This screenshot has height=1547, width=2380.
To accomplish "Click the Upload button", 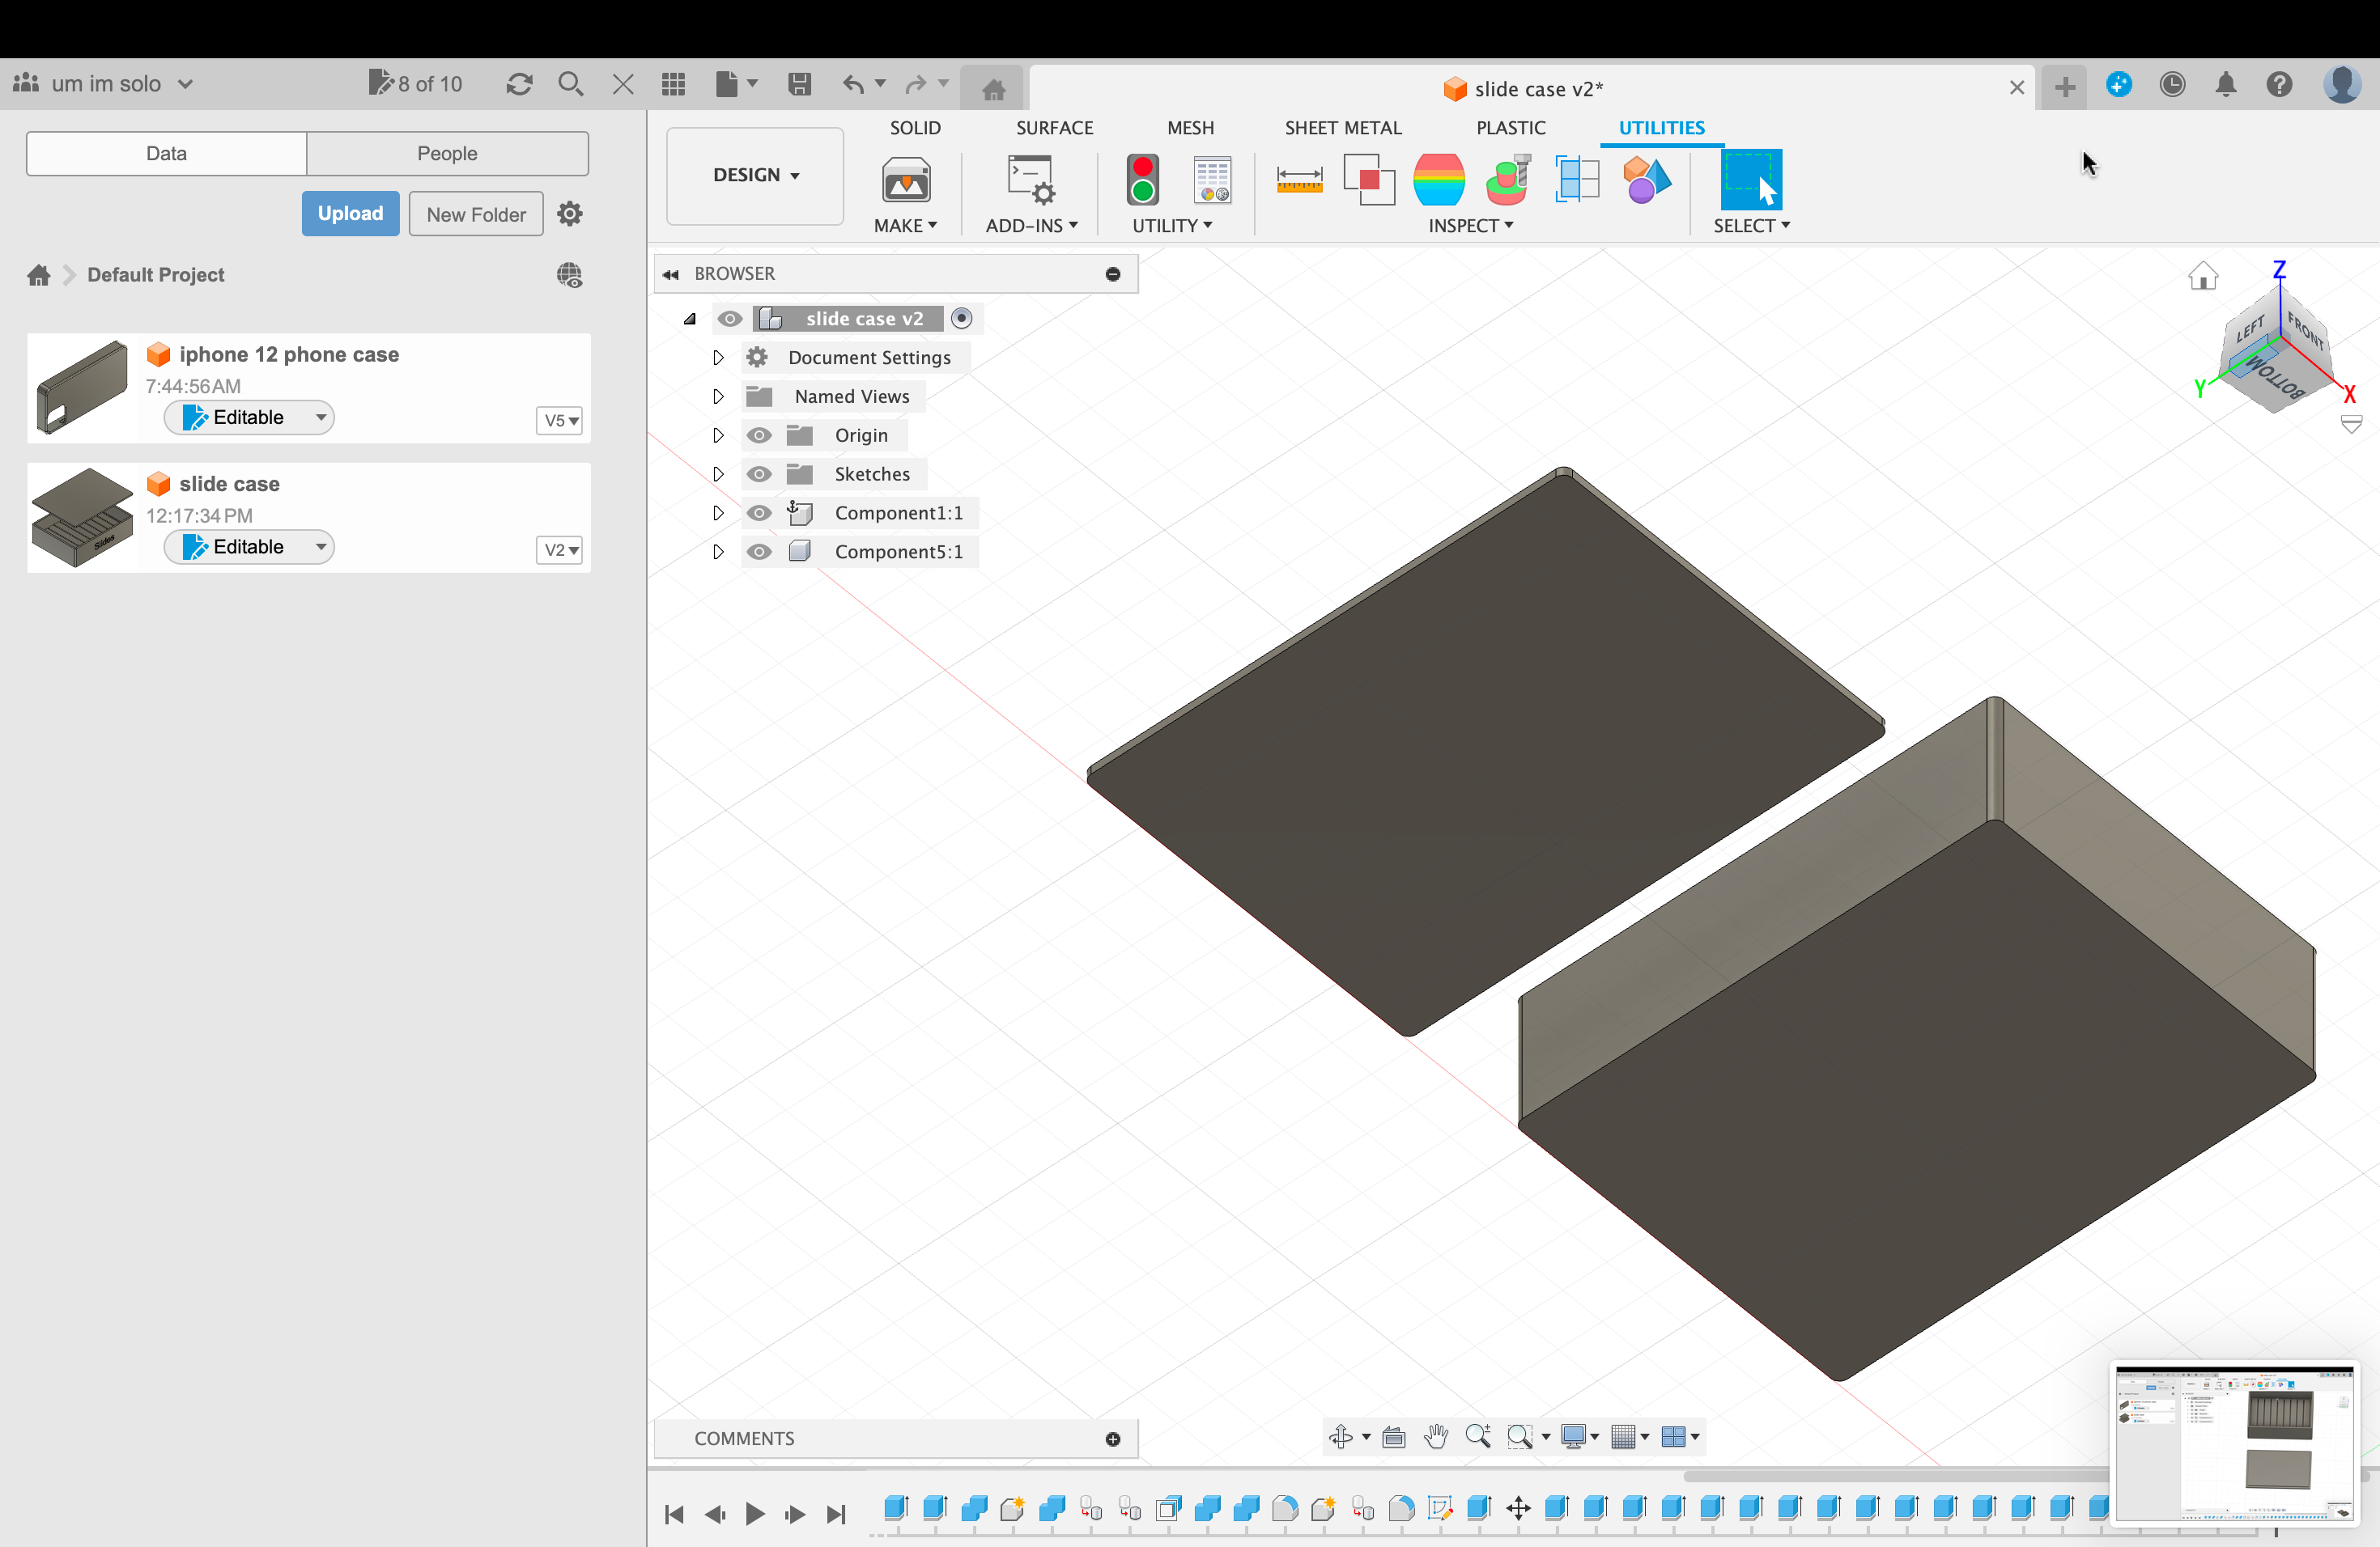I will point(350,214).
